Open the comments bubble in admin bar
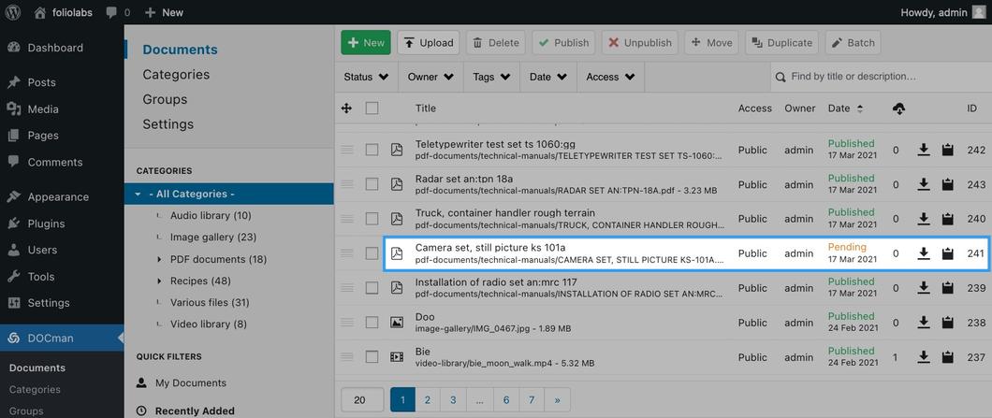The image size is (992, 418). 118,12
